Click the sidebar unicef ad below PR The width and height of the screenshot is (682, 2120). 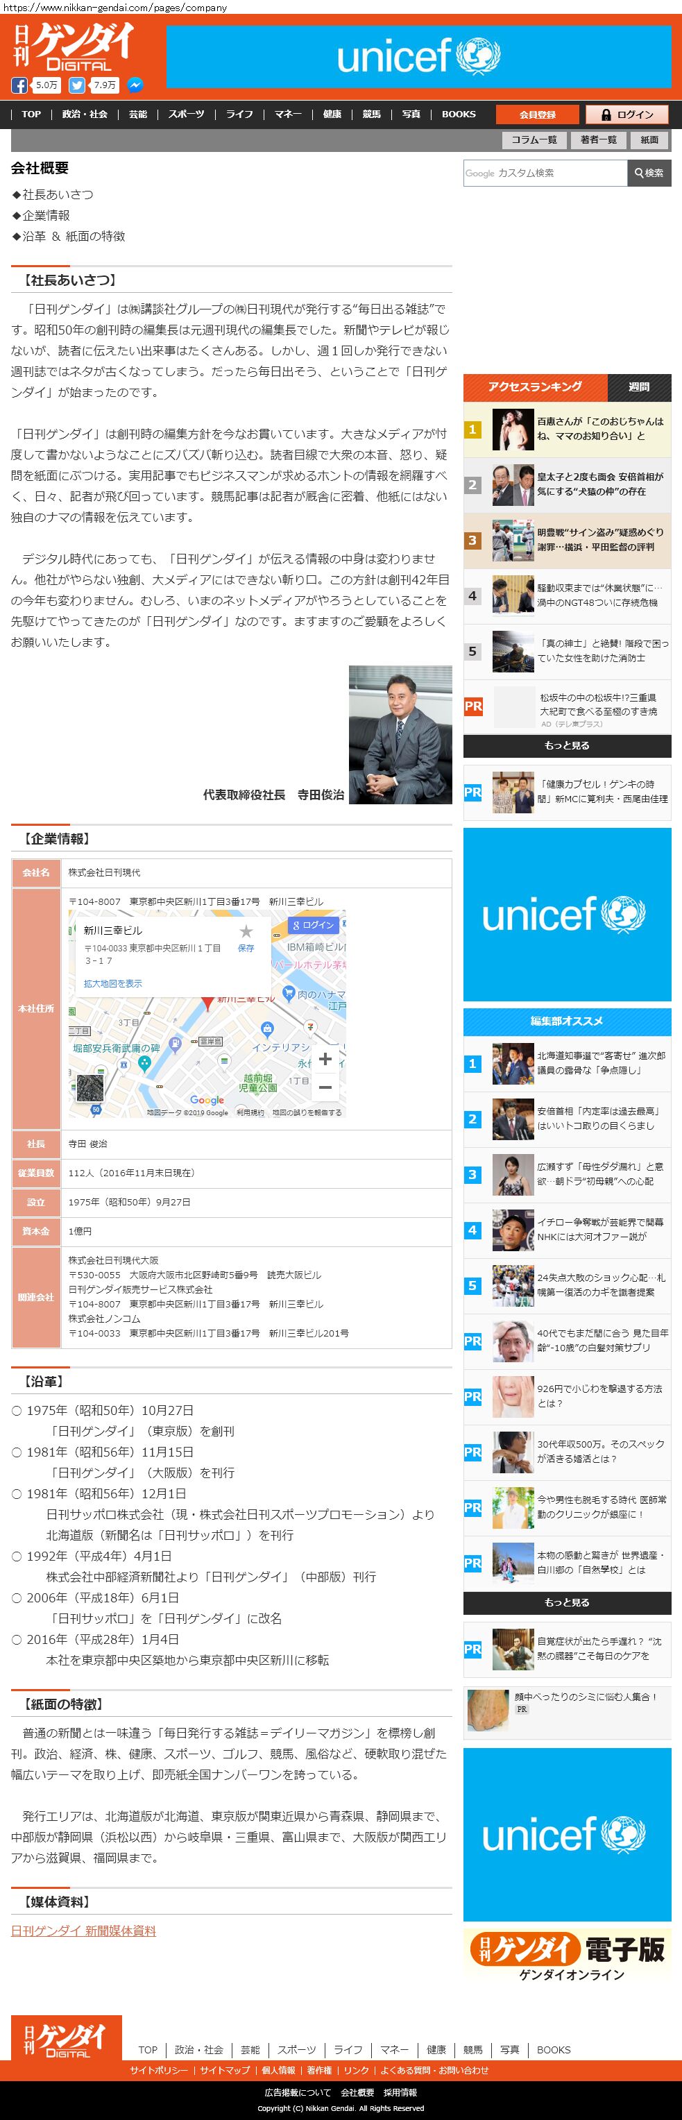(567, 915)
